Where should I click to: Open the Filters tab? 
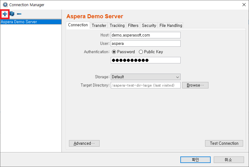(x=133, y=25)
